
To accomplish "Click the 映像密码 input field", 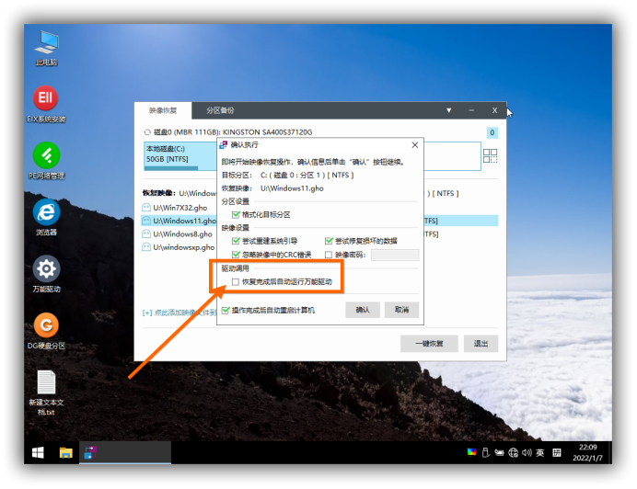I will pos(394,255).
